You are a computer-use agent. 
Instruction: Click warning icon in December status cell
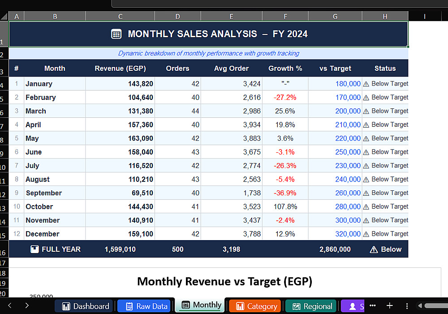coord(366,234)
